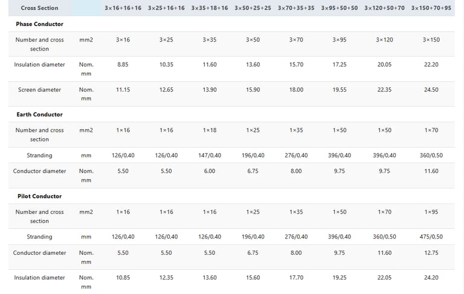Select the 24.20 insulation diameter value
464x294 pixels.
pyautogui.click(x=431, y=278)
